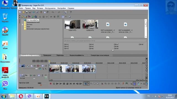The width and height of the screenshot is (177, 99).
Task: Select 'Интеллектуальные накопители' folder
Action: [38, 29]
